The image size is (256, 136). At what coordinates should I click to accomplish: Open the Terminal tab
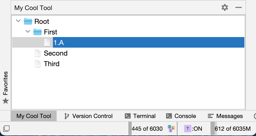[x=140, y=116]
